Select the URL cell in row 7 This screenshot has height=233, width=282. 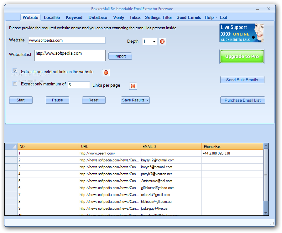[109, 195]
